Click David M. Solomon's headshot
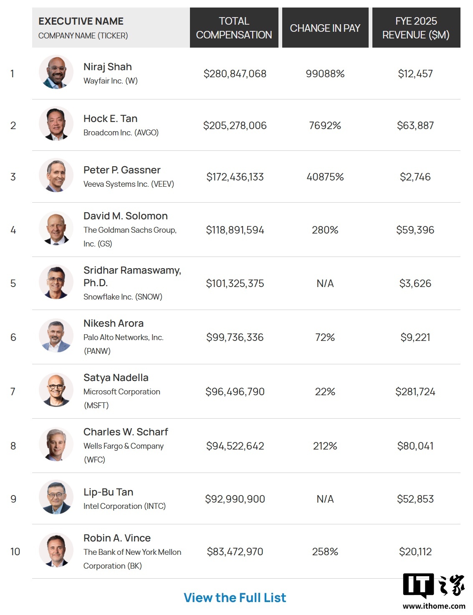 pos(56,228)
